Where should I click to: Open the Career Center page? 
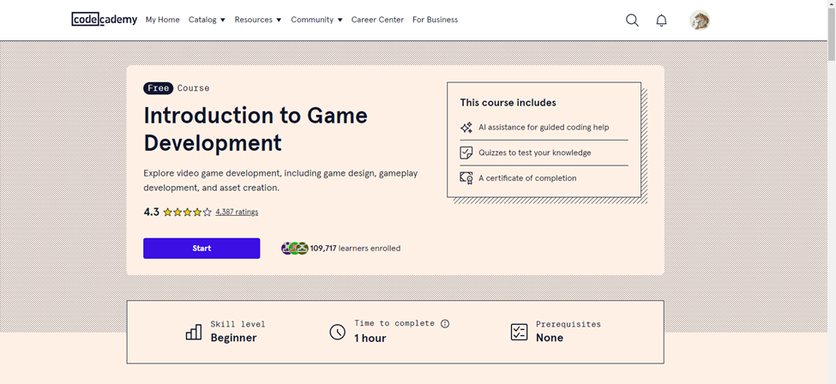[x=377, y=20]
